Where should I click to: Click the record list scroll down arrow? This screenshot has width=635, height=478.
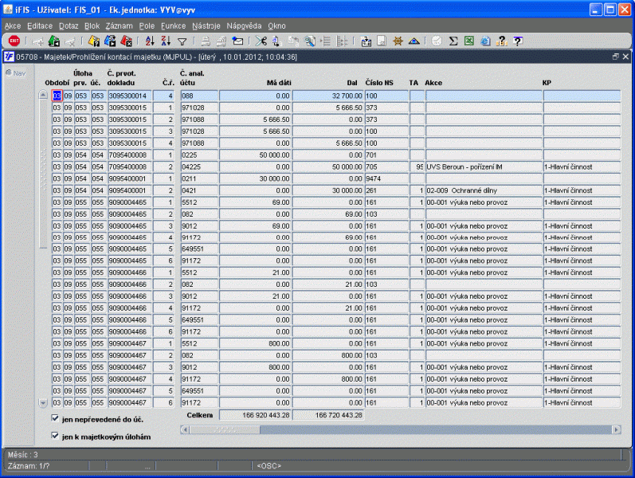[43, 402]
